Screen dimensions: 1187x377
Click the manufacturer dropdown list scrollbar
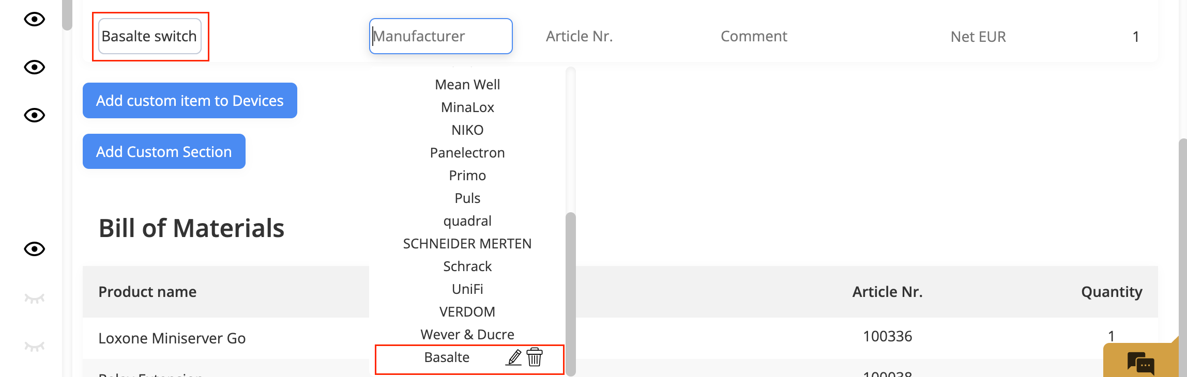571,294
